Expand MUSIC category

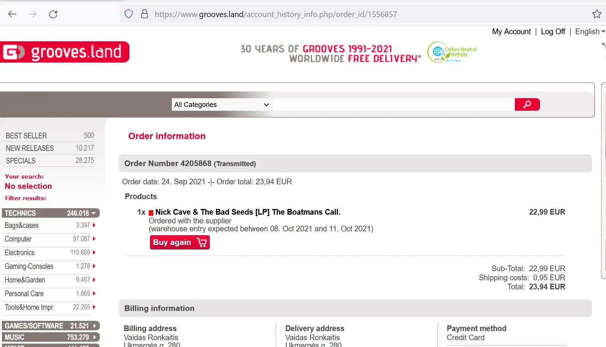(x=51, y=337)
